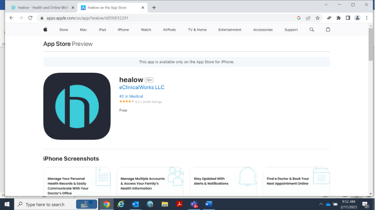The width and height of the screenshot is (375, 210).
Task: Open a new browser tab
Action: 154,8
